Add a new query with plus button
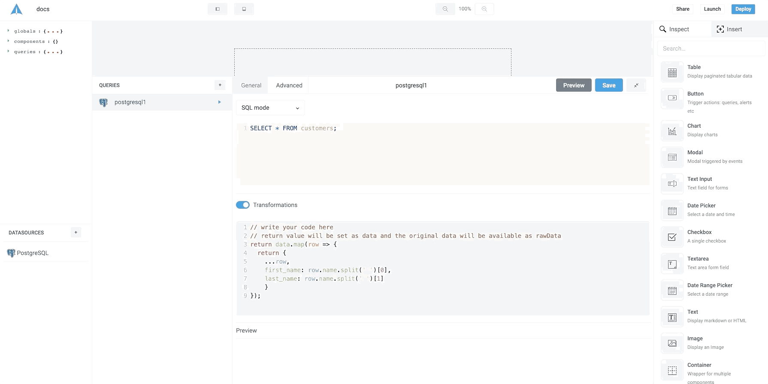Viewport: 768px width, 384px height. pyautogui.click(x=220, y=85)
